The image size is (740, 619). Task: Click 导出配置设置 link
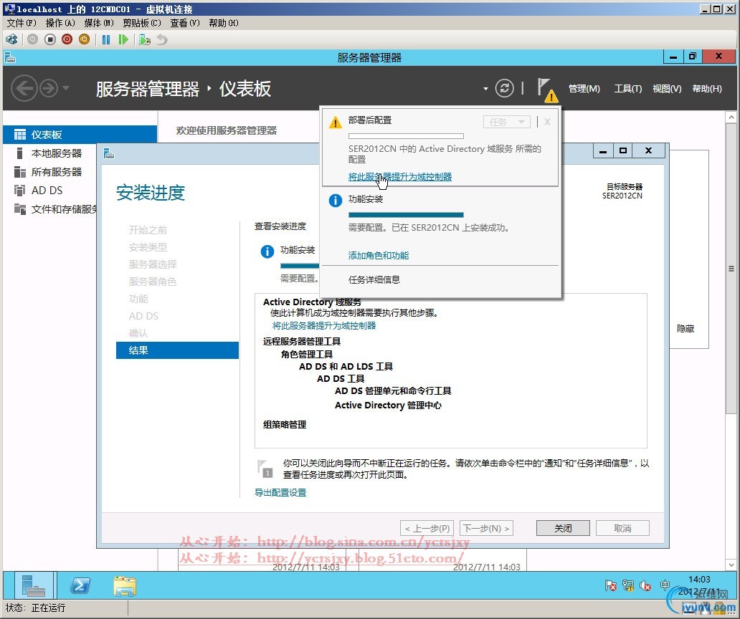click(x=280, y=493)
